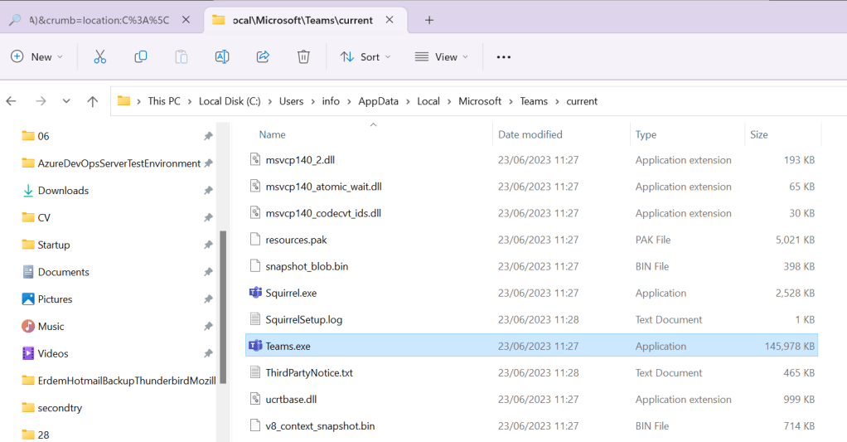Image resolution: width=847 pixels, height=442 pixels.
Task: Select the Squirrel.exe file
Action: pyautogui.click(x=531, y=293)
